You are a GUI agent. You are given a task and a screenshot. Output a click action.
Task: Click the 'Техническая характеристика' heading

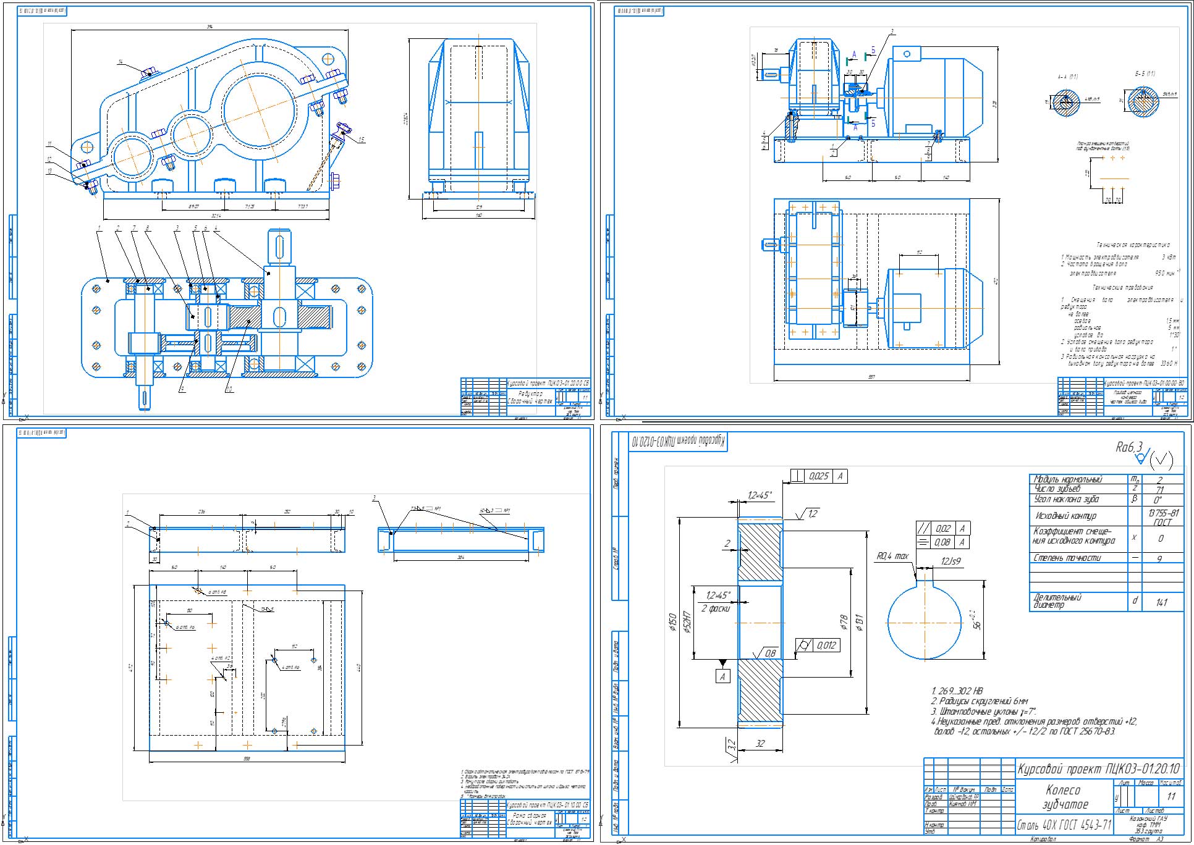(x=1133, y=245)
